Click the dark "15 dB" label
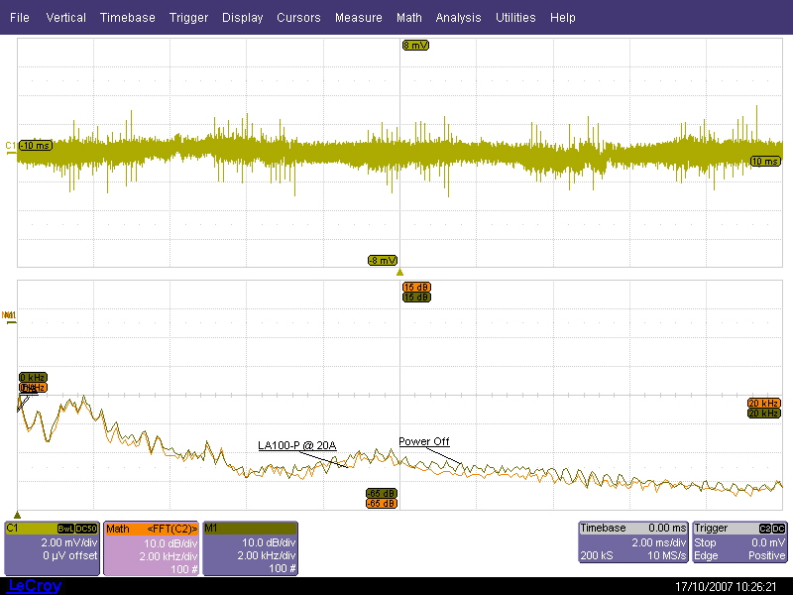This screenshot has height=595, width=793. coord(416,297)
